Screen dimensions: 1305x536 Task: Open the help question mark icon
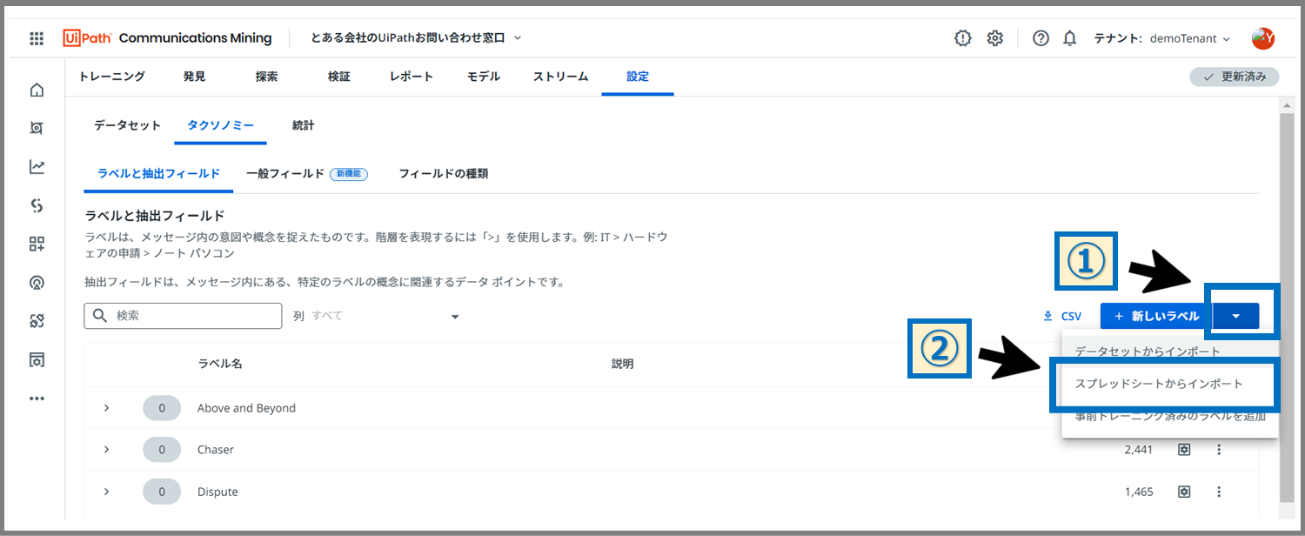click(1041, 38)
